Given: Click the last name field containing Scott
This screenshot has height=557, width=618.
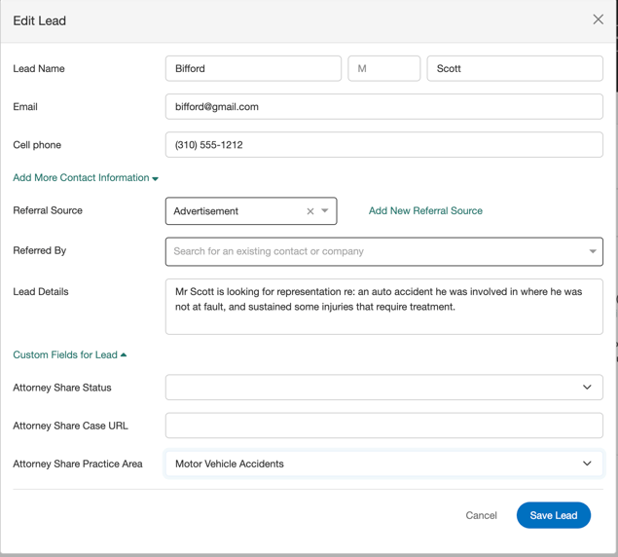Looking at the screenshot, I should (x=514, y=68).
